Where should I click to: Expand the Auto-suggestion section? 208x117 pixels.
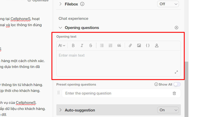click(61, 110)
